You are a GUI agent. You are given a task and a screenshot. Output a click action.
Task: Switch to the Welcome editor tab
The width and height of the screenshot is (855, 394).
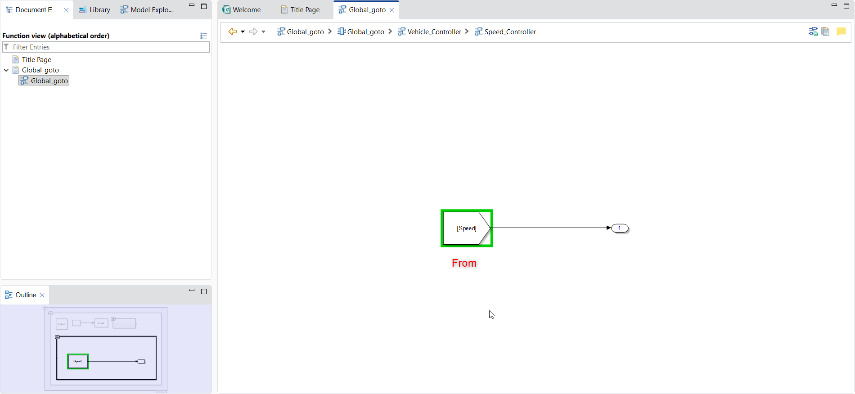pyautogui.click(x=242, y=10)
